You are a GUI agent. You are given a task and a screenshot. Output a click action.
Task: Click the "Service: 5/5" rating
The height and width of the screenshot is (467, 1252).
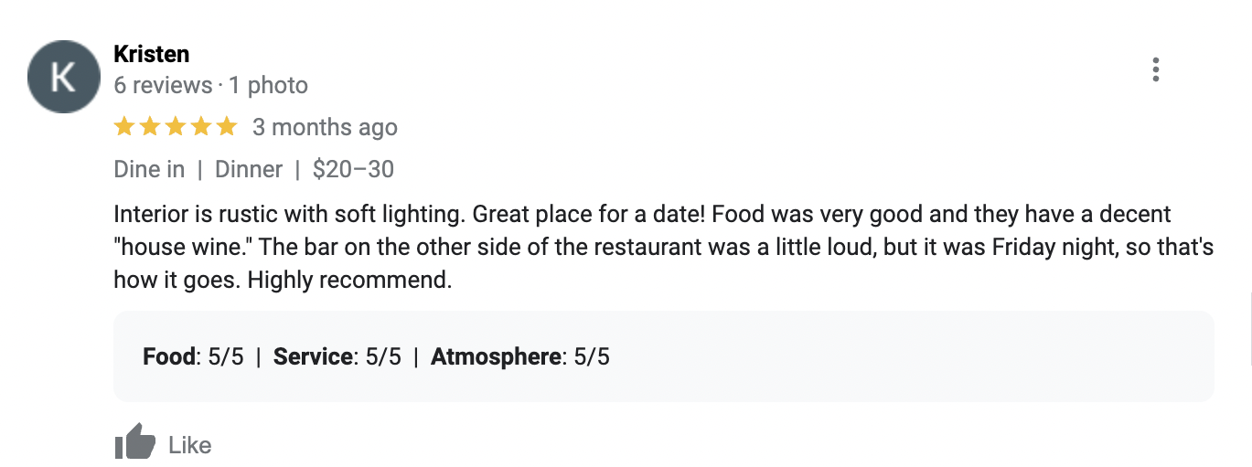pos(337,356)
